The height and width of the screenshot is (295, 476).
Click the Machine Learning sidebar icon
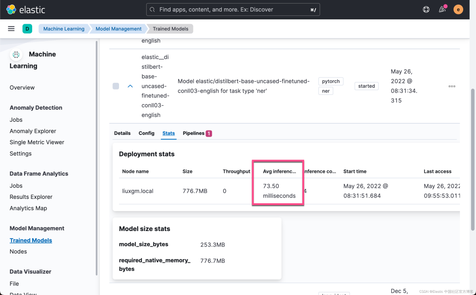point(16,55)
